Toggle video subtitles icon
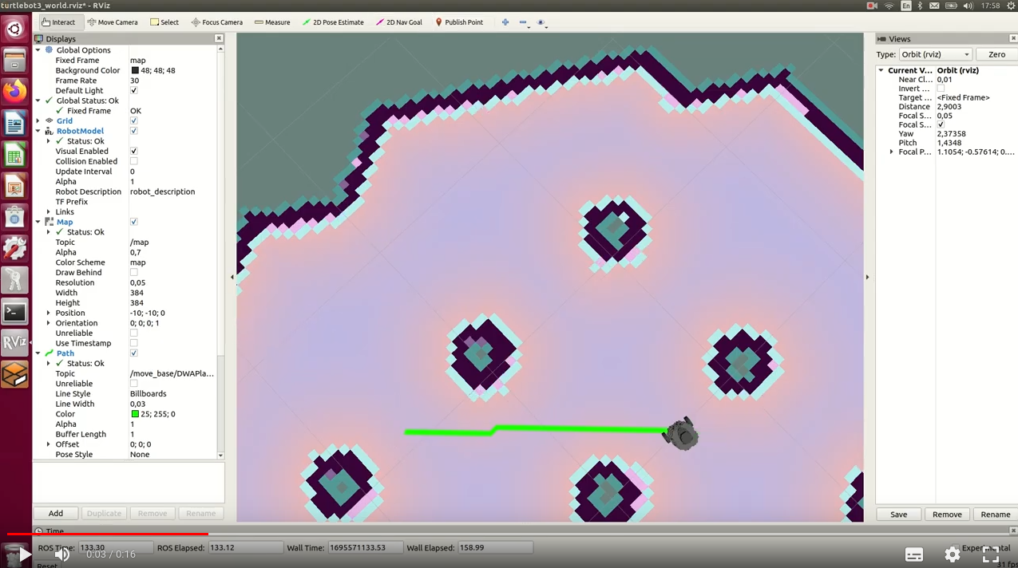The height and width of the screenshot is (568, 1018). (x=914, y=554)
